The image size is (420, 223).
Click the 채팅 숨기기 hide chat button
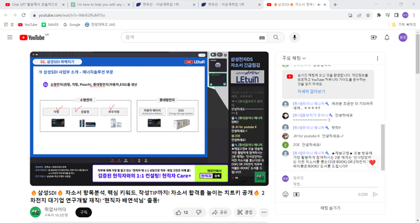[330, 207]
